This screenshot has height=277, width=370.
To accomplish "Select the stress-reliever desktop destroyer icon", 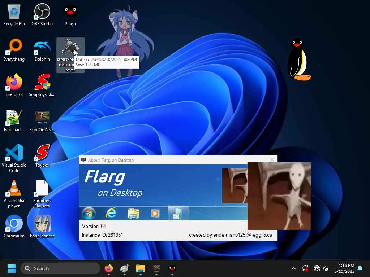I will pyautogui.click(x=70, y=55).
